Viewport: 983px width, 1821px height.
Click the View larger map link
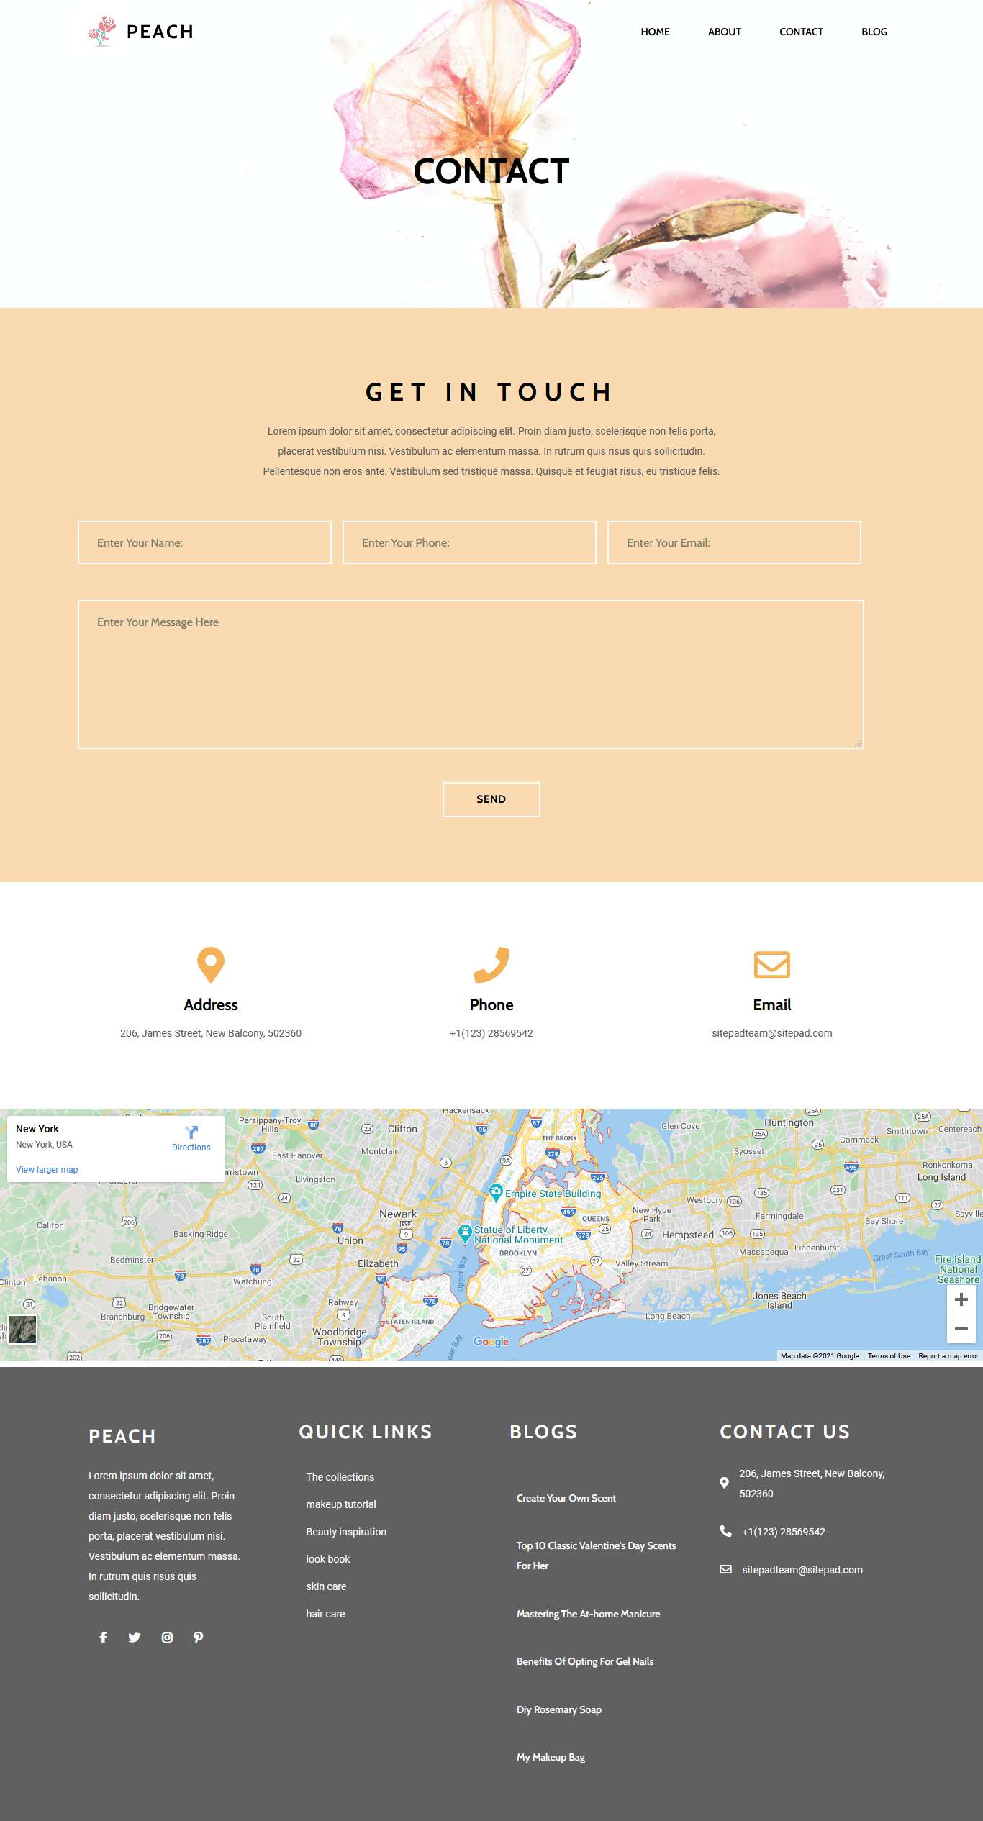click(47, 1170)
